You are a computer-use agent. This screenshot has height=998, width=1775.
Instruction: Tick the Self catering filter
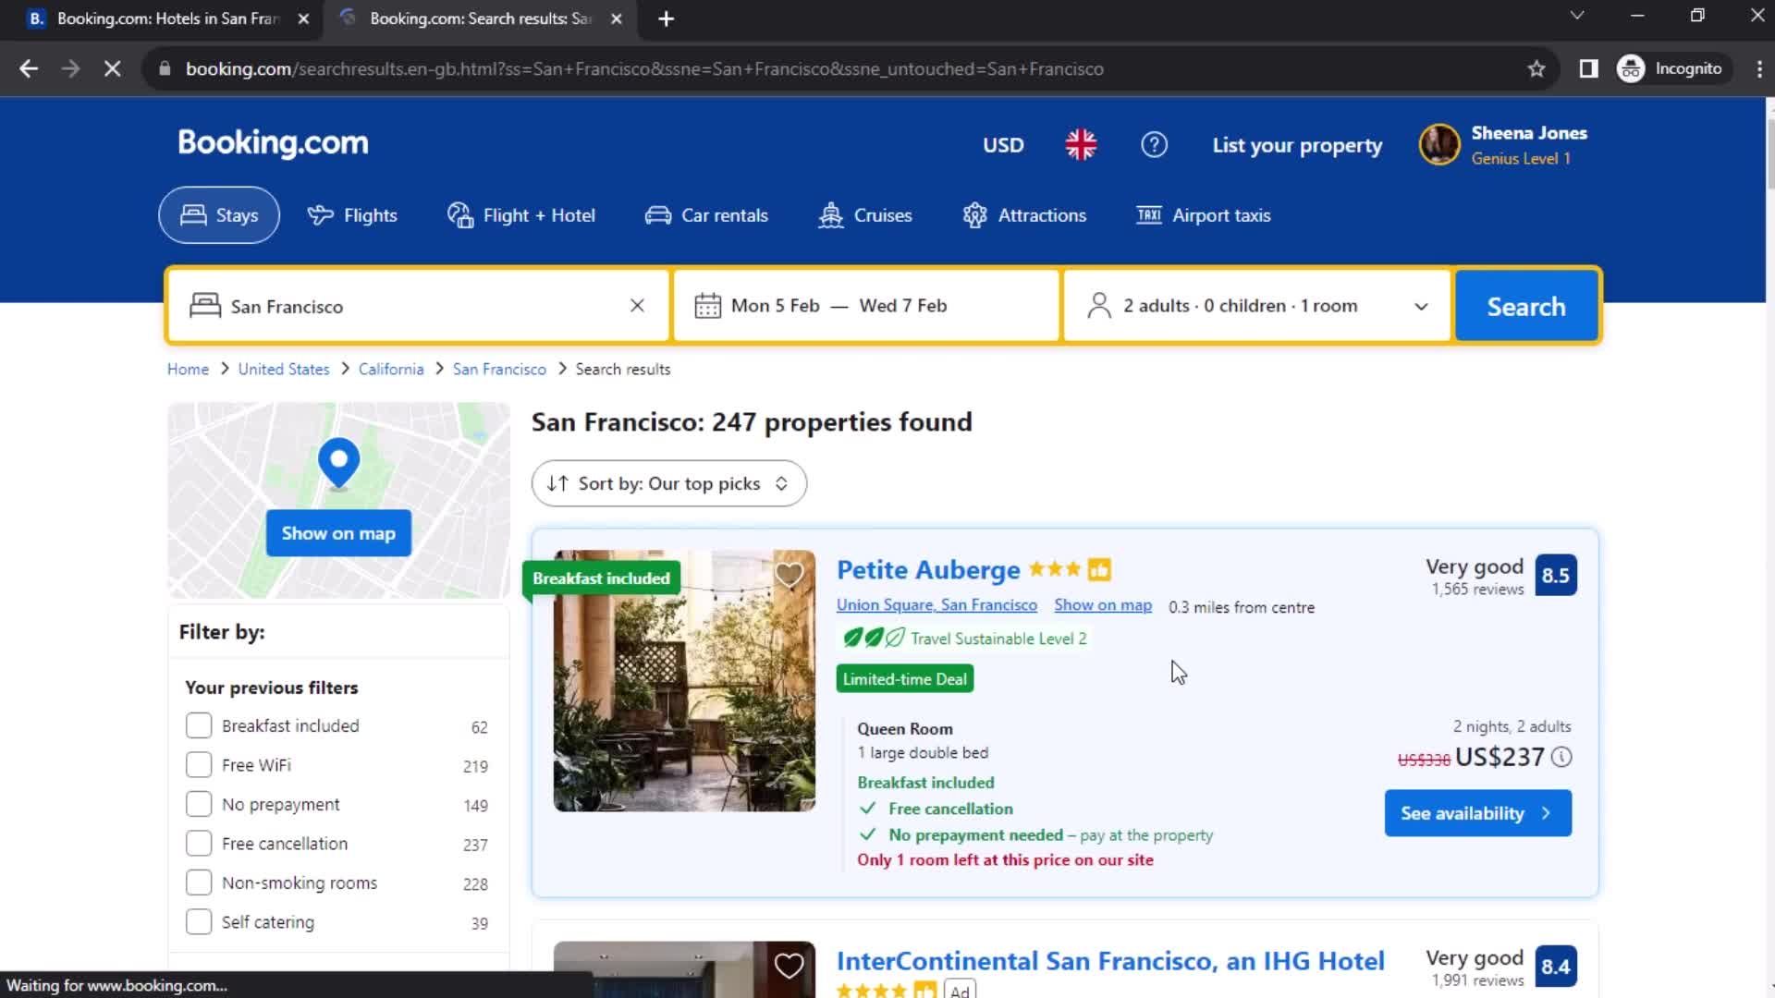click(199, 922)
